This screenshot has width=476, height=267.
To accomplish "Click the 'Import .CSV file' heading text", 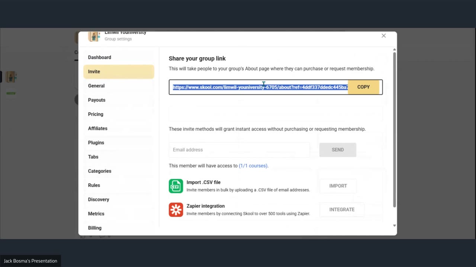I will [x=203, y=182].
